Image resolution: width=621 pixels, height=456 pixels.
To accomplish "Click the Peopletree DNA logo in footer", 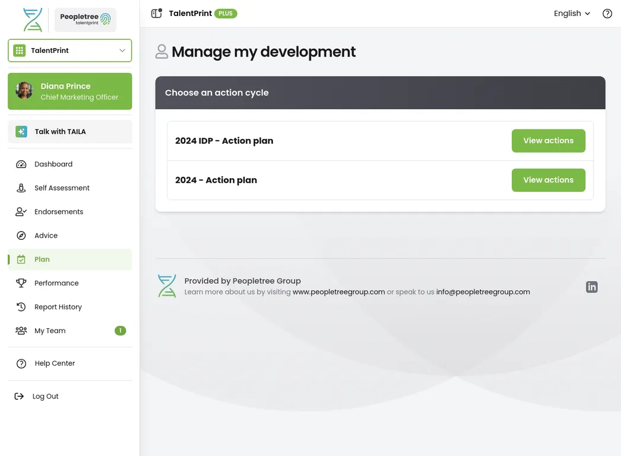I will coord(167,286).
